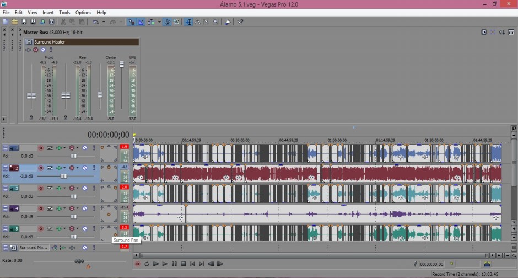Stop playback in the transport bar
This screenshot has height=278, width=518.
[184, 264]
